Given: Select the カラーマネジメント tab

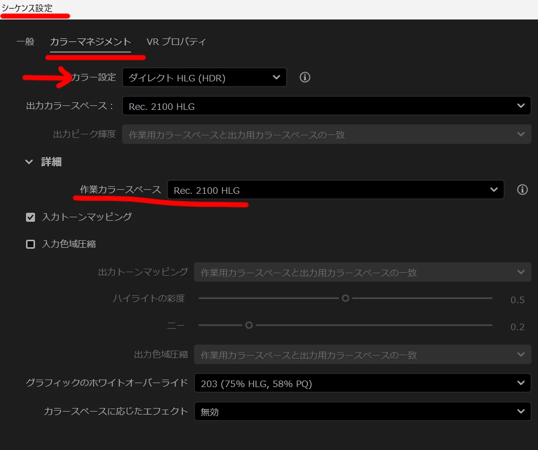Looking at the screenshot, I should 90,42.
